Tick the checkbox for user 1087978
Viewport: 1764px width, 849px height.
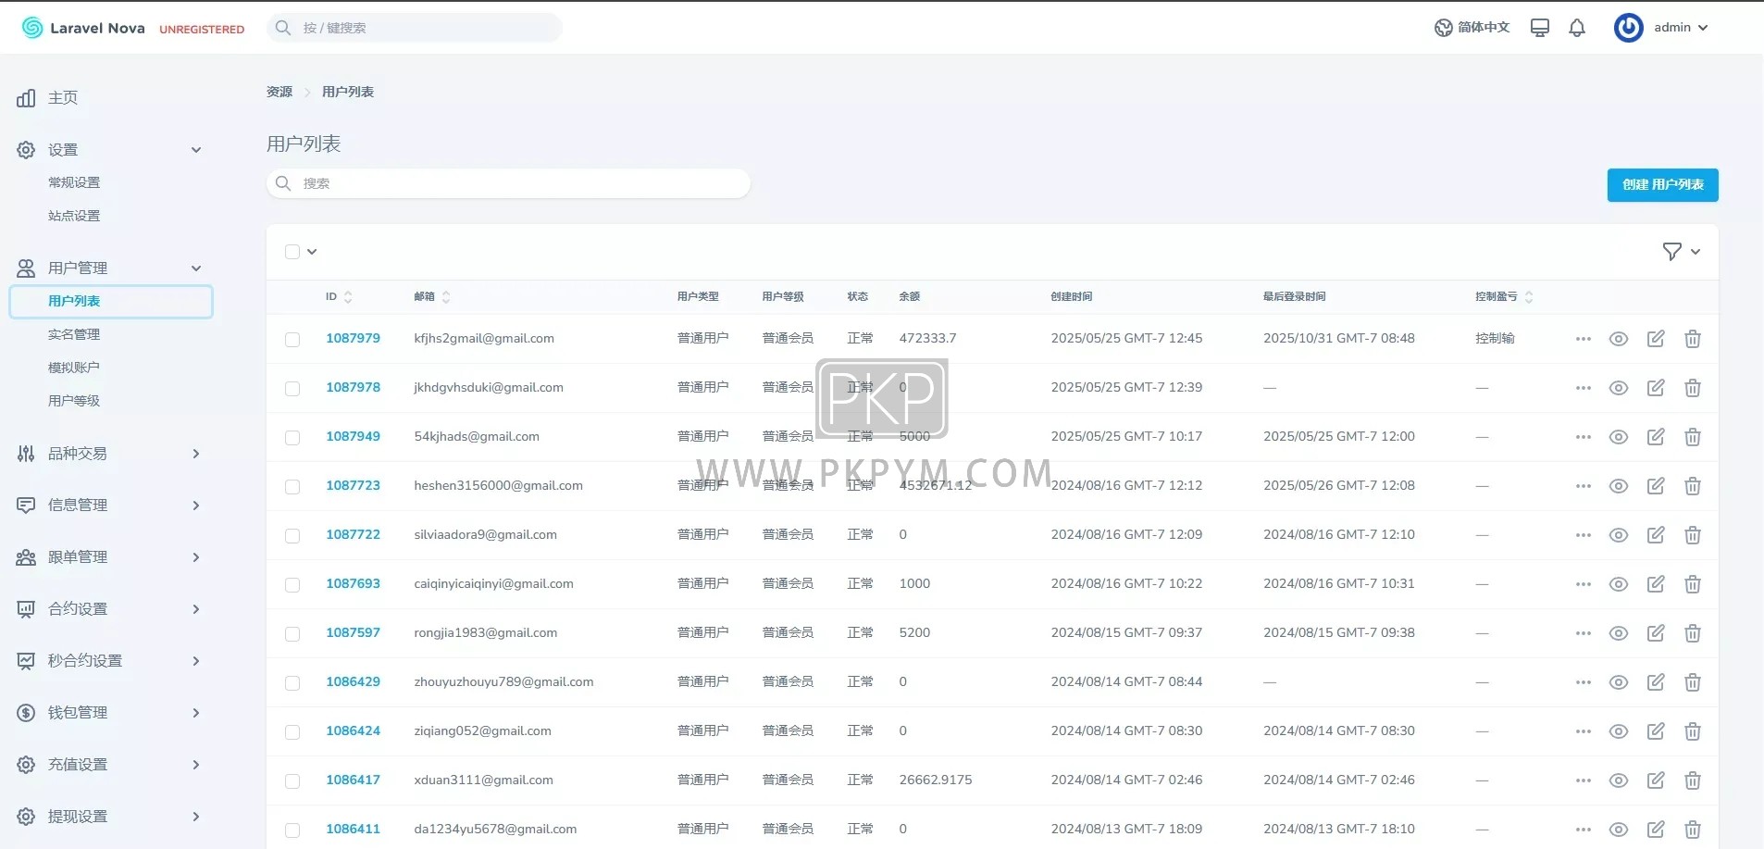[292, 389]
